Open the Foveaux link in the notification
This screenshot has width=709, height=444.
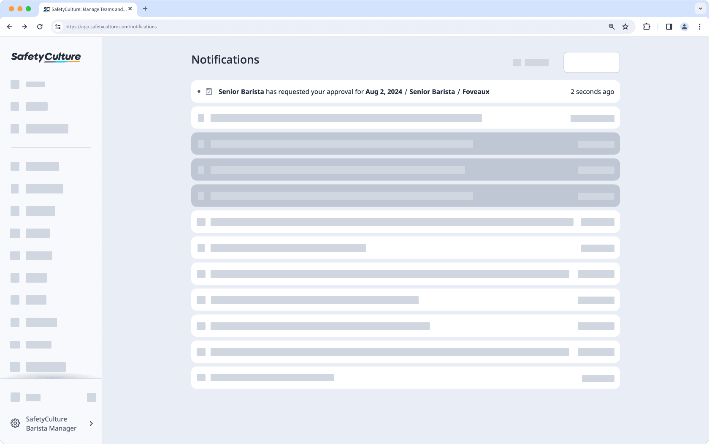coord(476,91)
